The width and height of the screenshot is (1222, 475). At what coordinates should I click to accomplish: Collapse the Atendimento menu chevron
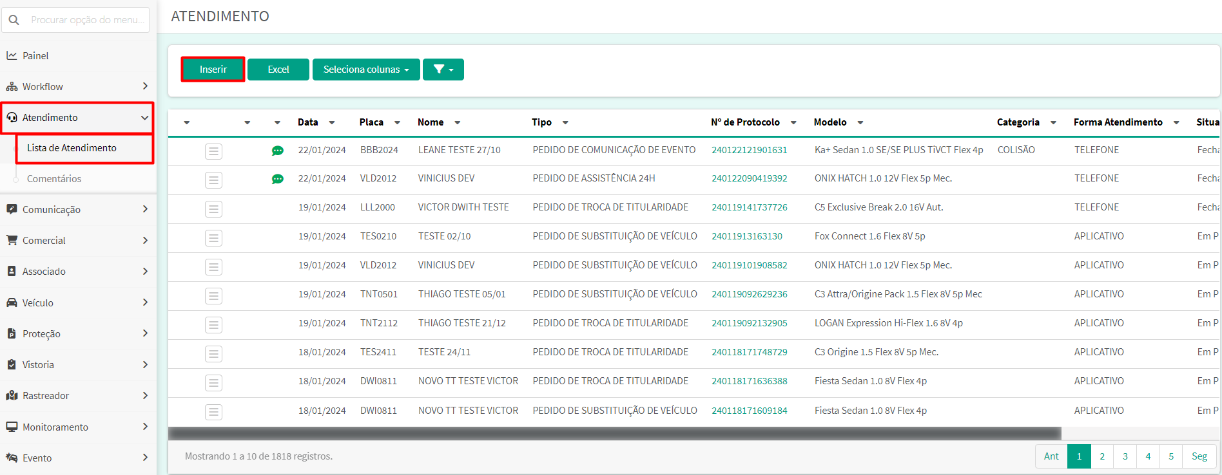click(x=144, y=118)
